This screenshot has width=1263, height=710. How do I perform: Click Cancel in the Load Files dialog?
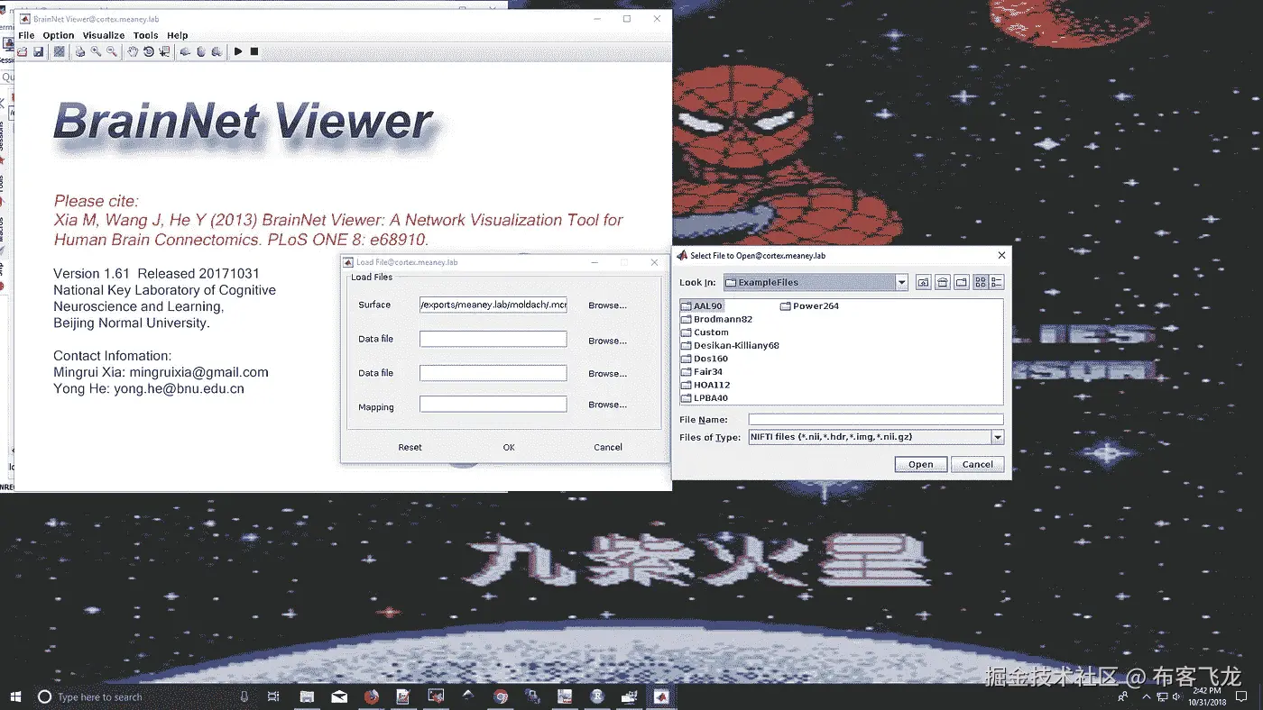pyautogui.click(x=608, y=447)
